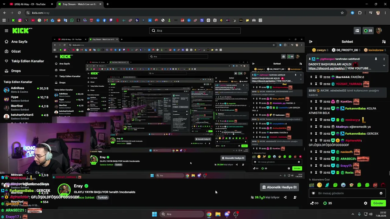The height and width of the screenshot is (219, 390).
Task: Bookmark this page with the star icon
Action: coord(342,13)
